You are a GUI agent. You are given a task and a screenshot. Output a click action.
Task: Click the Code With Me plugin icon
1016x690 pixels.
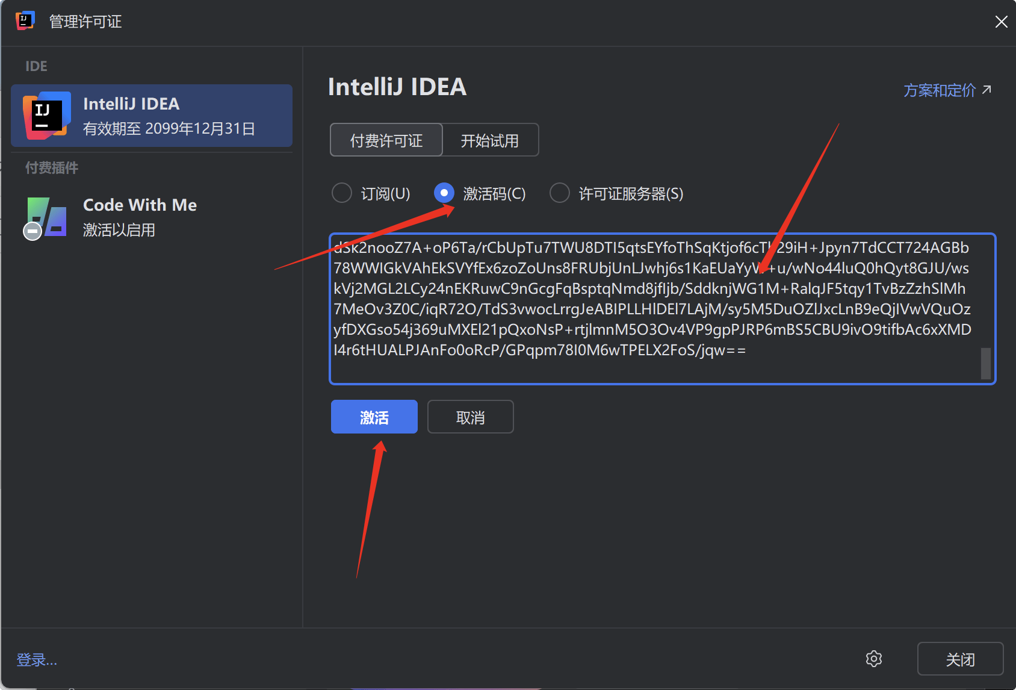[x=45, y=218]
